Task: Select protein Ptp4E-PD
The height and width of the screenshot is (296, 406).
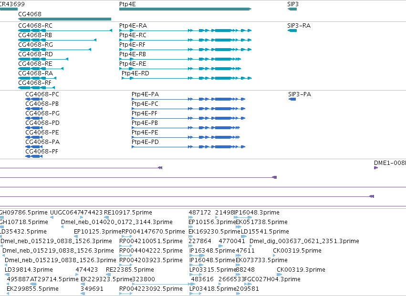Action: pos(145,142)
